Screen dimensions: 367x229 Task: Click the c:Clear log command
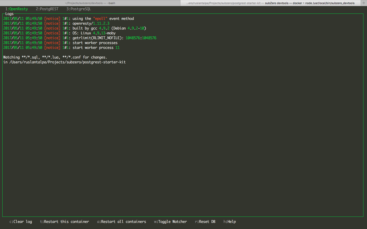pyautogui.click(x=21, y=222)
